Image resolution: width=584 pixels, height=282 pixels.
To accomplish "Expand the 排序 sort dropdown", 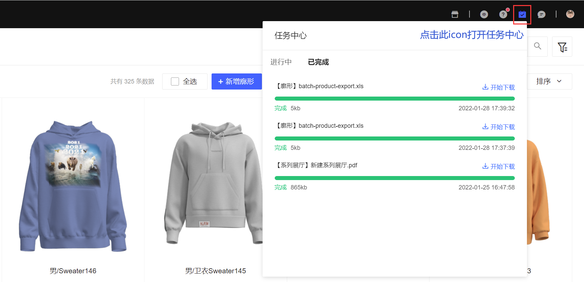I will (x=549, y=81).
